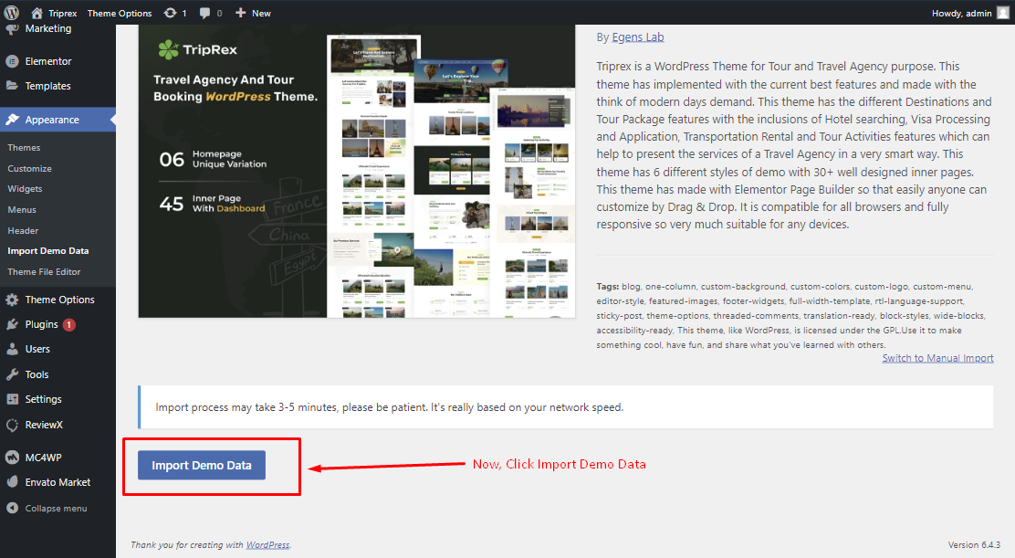The width and height of the screenshot is (1015, 558).
Task: Open Theme Options in sidebar
Action: click(59, 300)
